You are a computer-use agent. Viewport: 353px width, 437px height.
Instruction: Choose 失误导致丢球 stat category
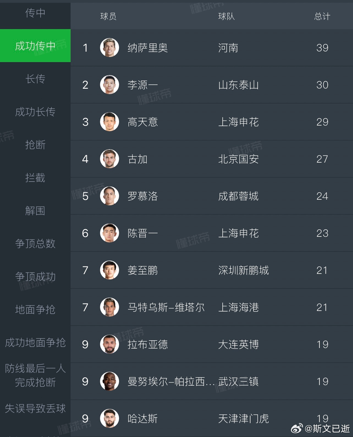(35, 408)
